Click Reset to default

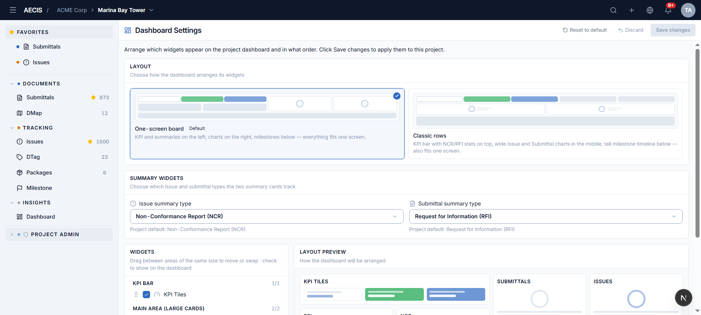coord(585,30)
